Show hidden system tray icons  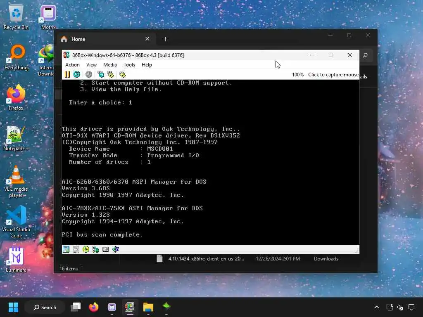coord(377,307)
